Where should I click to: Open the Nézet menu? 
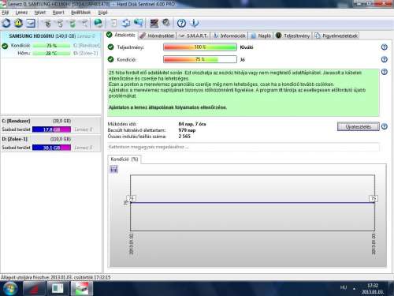click(x=40, y=13)
